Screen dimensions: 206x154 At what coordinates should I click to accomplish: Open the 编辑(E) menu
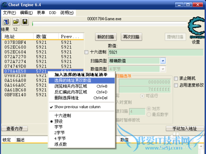pyautogui.click(x=26, y=13)
